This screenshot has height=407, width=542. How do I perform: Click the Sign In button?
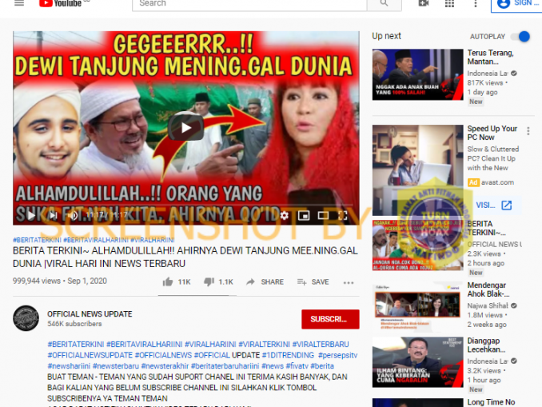click(516, 4)
